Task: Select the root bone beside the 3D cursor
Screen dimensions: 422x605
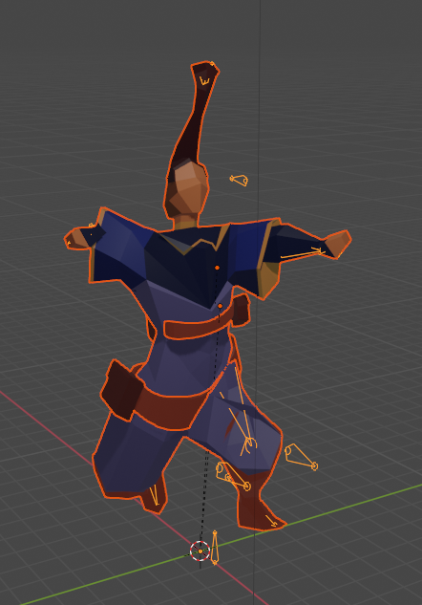Action: 215,548
